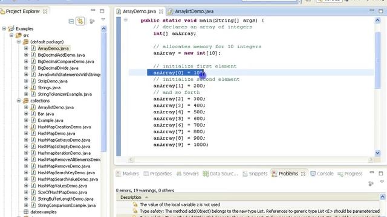The height and width of the screenshot is (217, 387).
Task: Expand ArraylistDemo.java node under collections
Action: coord(26,107)
